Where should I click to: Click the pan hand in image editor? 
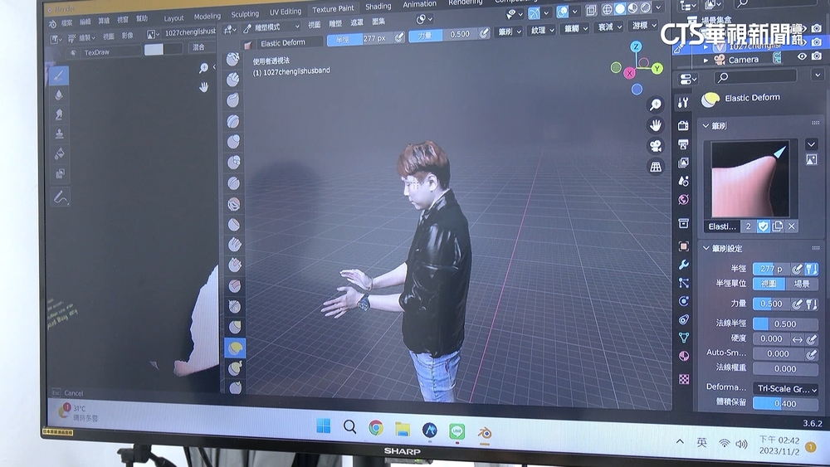pos(204,87)
